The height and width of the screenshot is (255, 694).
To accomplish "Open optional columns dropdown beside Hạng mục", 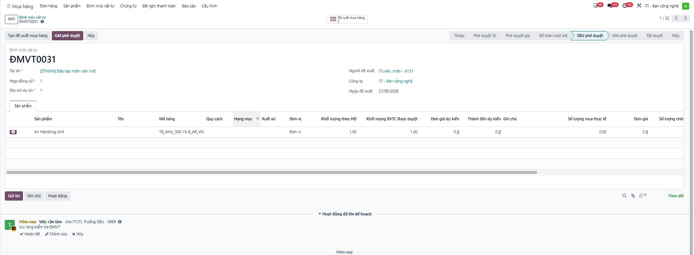I will click(x=258, y=119).
